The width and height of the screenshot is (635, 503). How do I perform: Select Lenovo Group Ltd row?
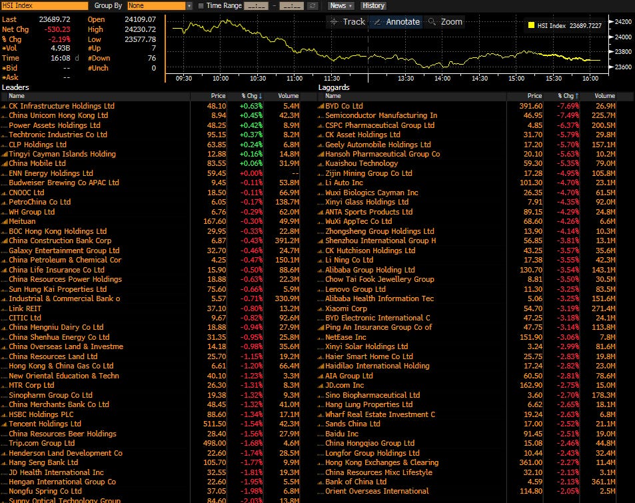point(466,289)
